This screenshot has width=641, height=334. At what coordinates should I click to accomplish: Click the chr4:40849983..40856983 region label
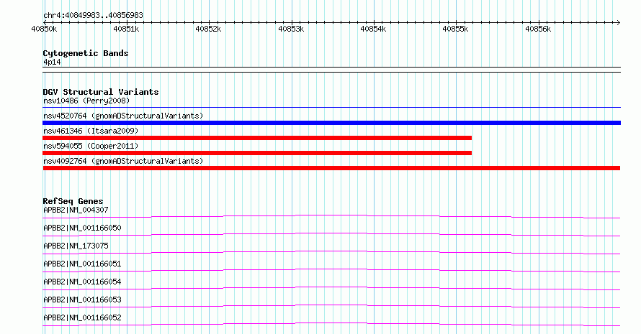tap(93, 16)
